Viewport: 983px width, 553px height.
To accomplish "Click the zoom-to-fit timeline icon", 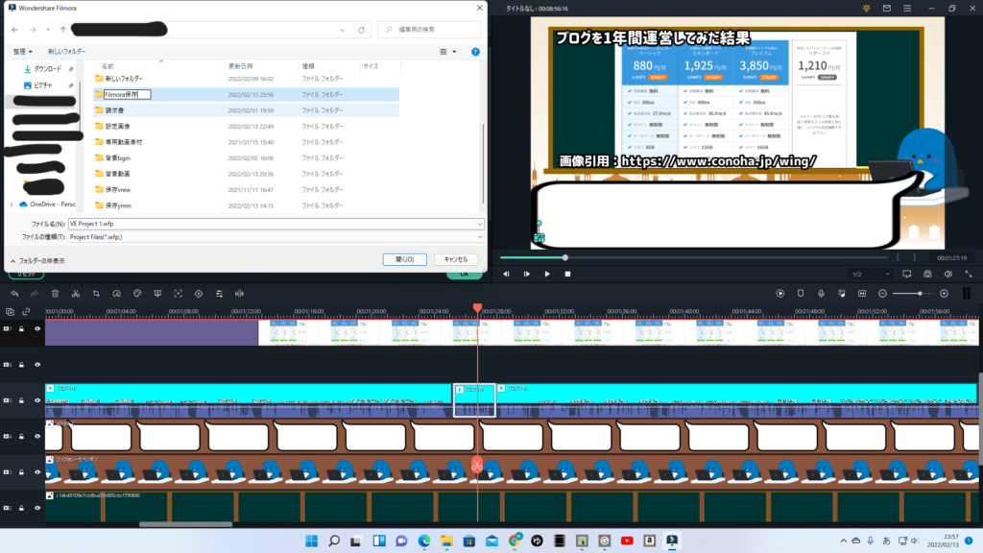I will point(862,294).
